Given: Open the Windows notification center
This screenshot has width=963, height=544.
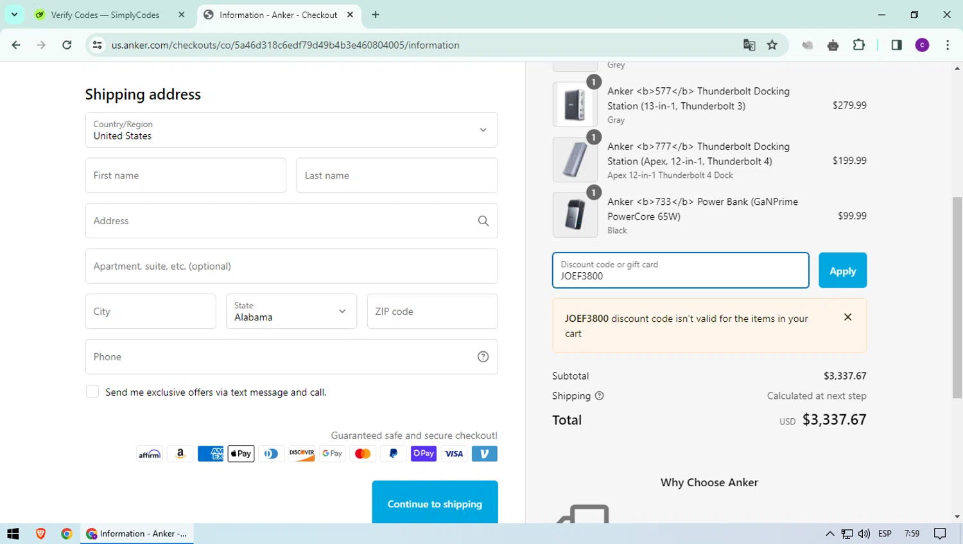Looking at the screenshot, I should [941, 534].
